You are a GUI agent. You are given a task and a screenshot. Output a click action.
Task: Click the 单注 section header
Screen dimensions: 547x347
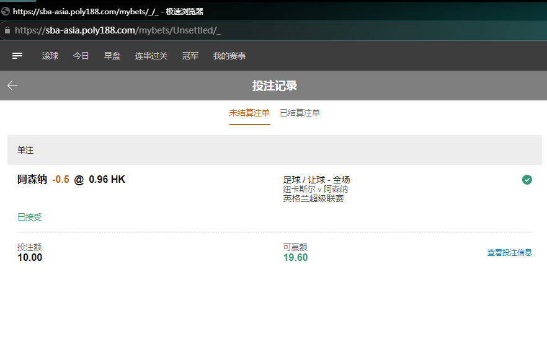(26, 150)
